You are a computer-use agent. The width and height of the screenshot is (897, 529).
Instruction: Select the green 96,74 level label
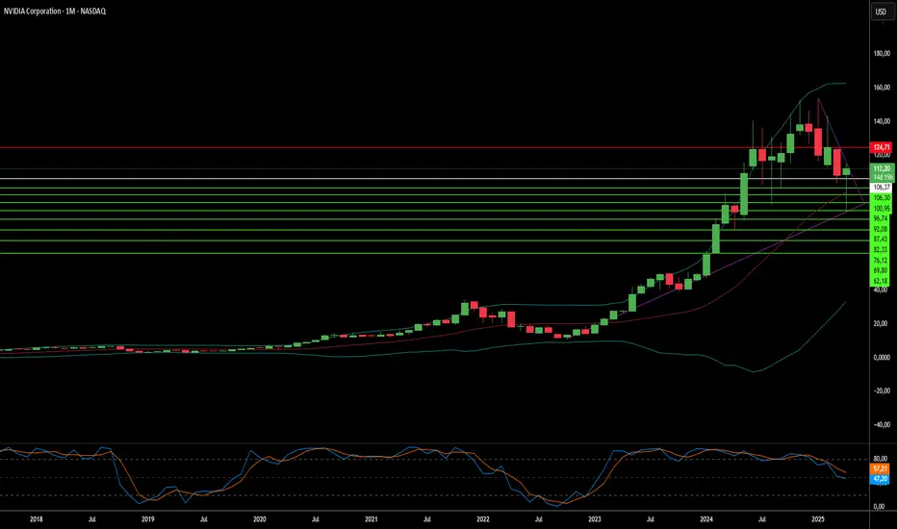coord(881,219)
